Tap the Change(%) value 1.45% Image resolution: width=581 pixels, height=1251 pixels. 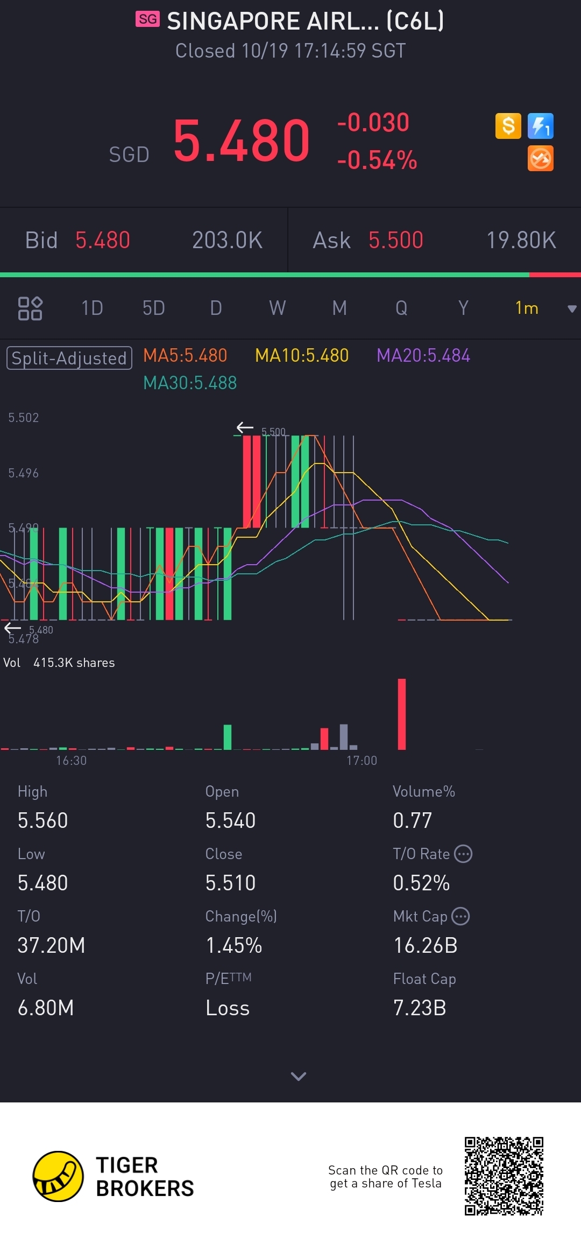click(234, 945)
